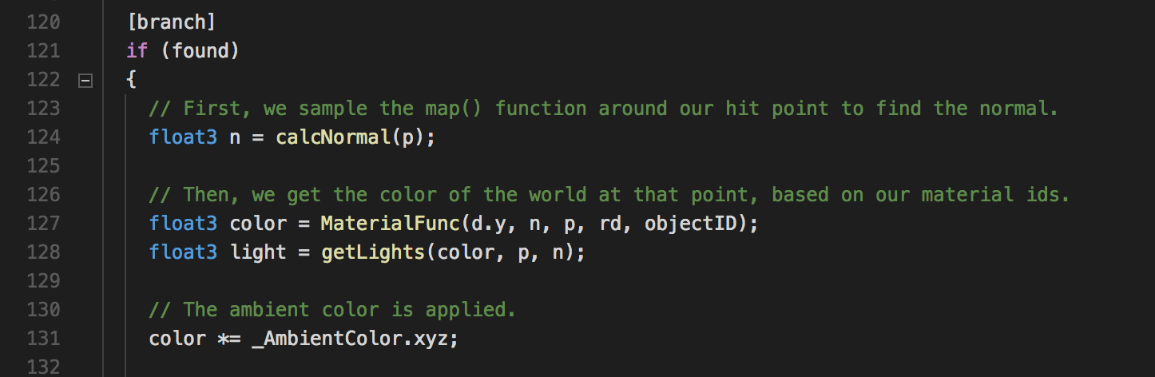Place cursor in comment about map() function
Viewport: 1155px width, 377px height.
pos(604,109)
